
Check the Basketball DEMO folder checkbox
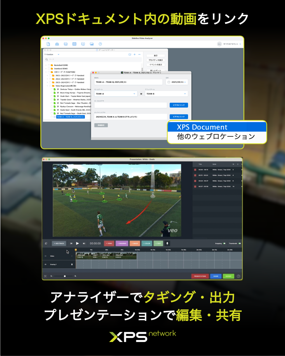click(49, 65)
